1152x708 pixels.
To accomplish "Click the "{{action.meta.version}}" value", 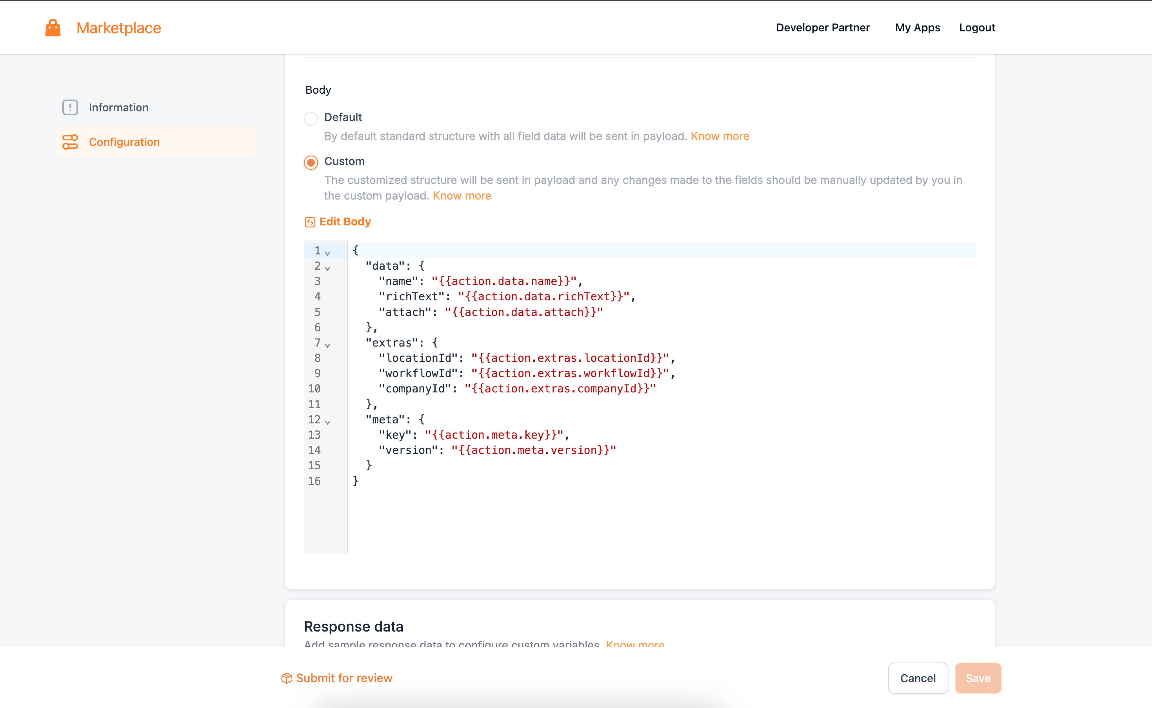I will tap(533, 450).
